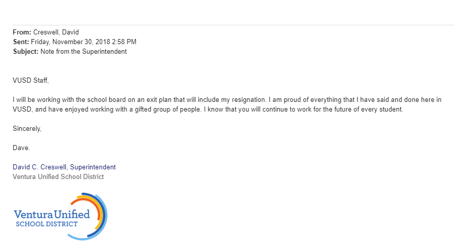Click the SCHOOL DISTRICT text in the logo
Viewport: 461px width, 251px height.
(x=47, y=224)
